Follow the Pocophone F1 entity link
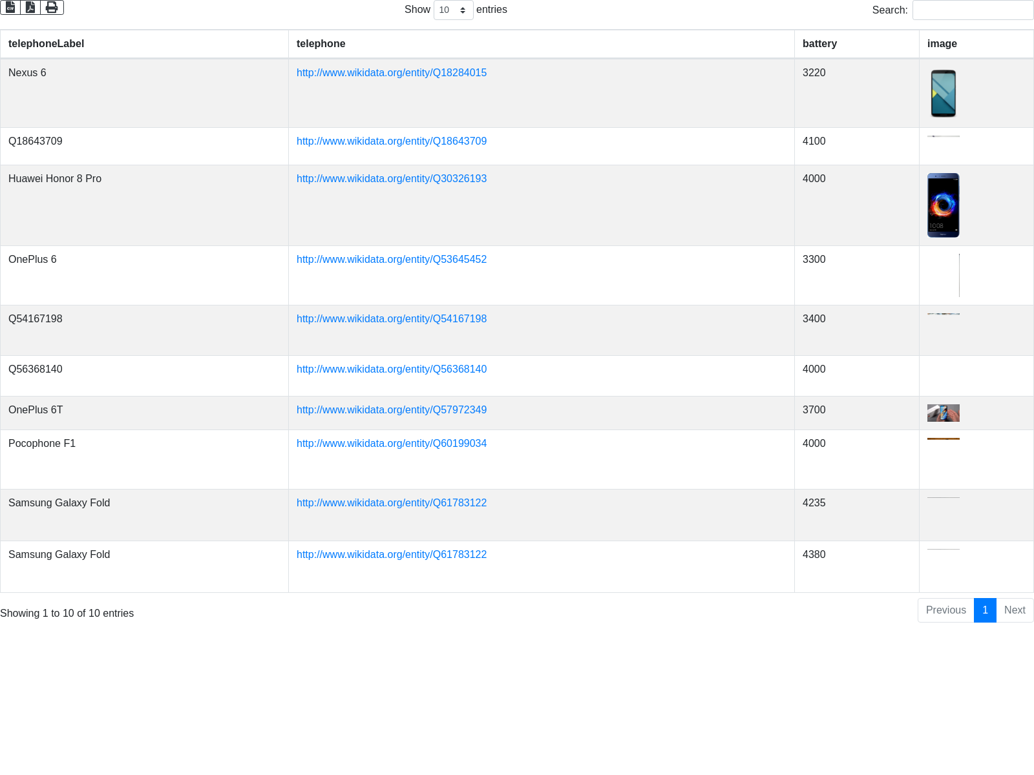This screenshot has width=1034, height=775. [x=391, y=444]
